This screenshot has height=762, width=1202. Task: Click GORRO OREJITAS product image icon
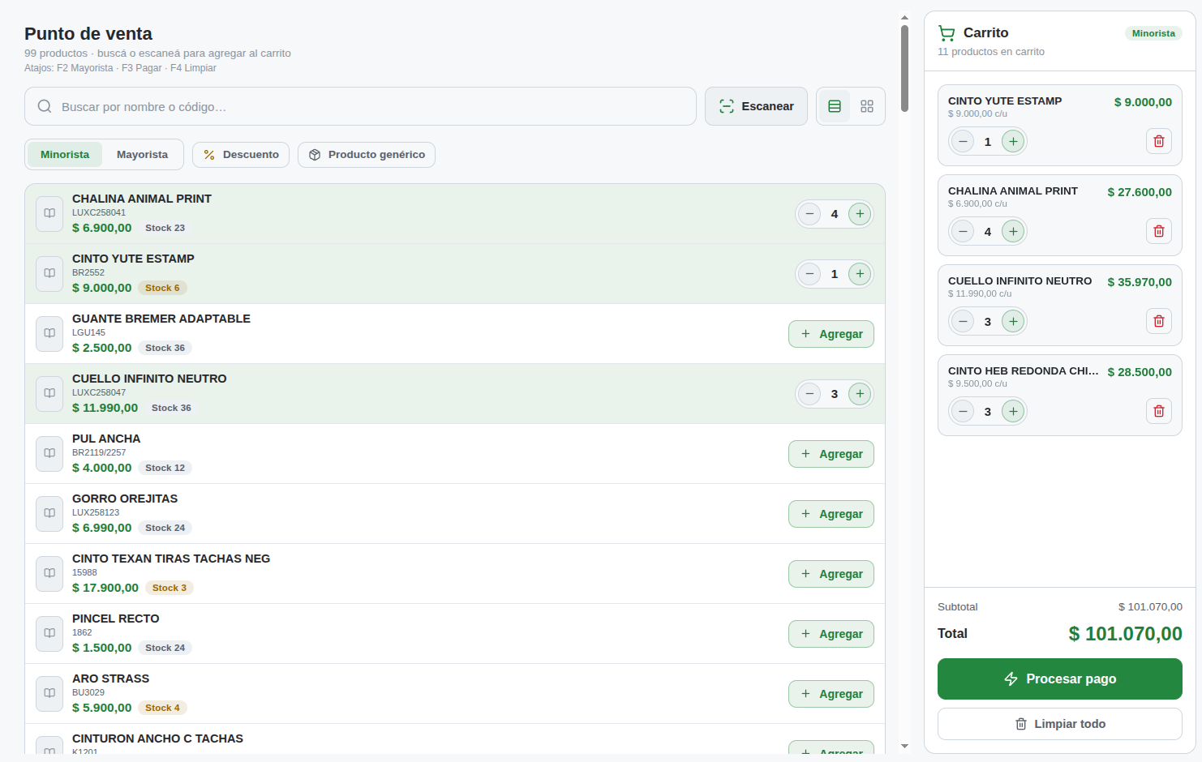49,513
